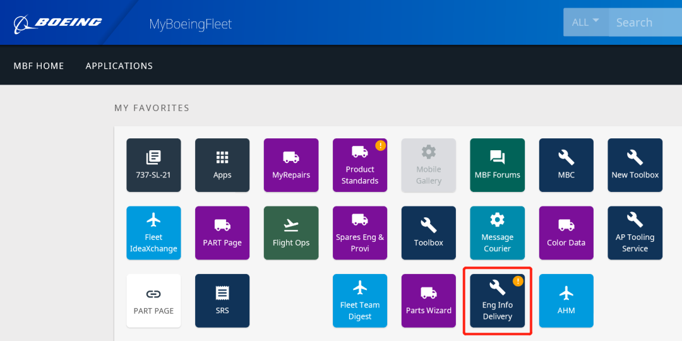Launch the MBC wrench tile

tap(566, 165)
